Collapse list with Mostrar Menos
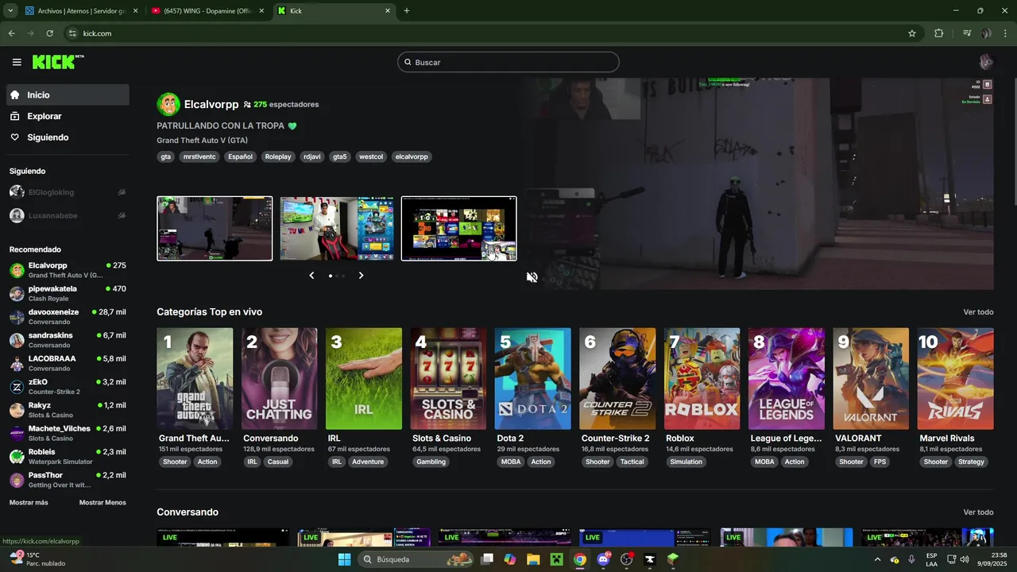The width and height of the screenshot is (1017, 572). coord(102,503)
